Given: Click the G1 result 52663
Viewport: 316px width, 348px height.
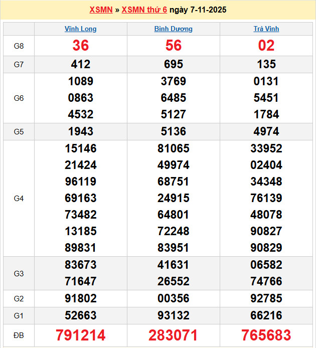Looking at the screenshot, I should 81,315.
